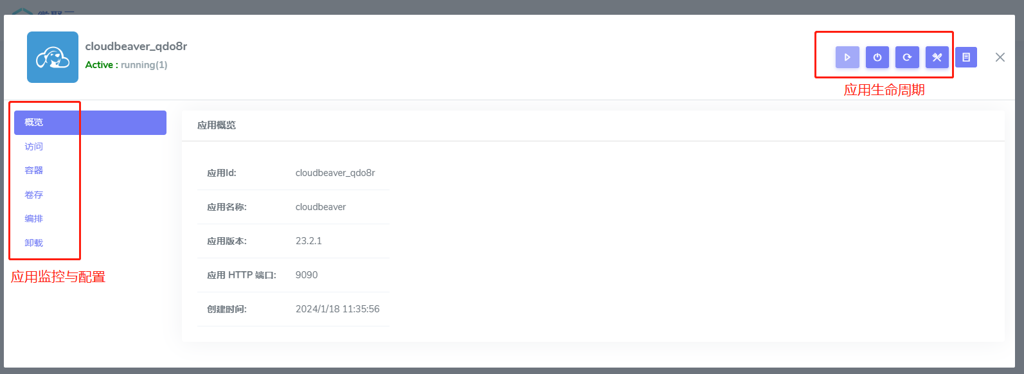The width and height of the screenshot is (1024, 374).
Task: Restart the app via circular arrow icon
Action: coord(907,57)
